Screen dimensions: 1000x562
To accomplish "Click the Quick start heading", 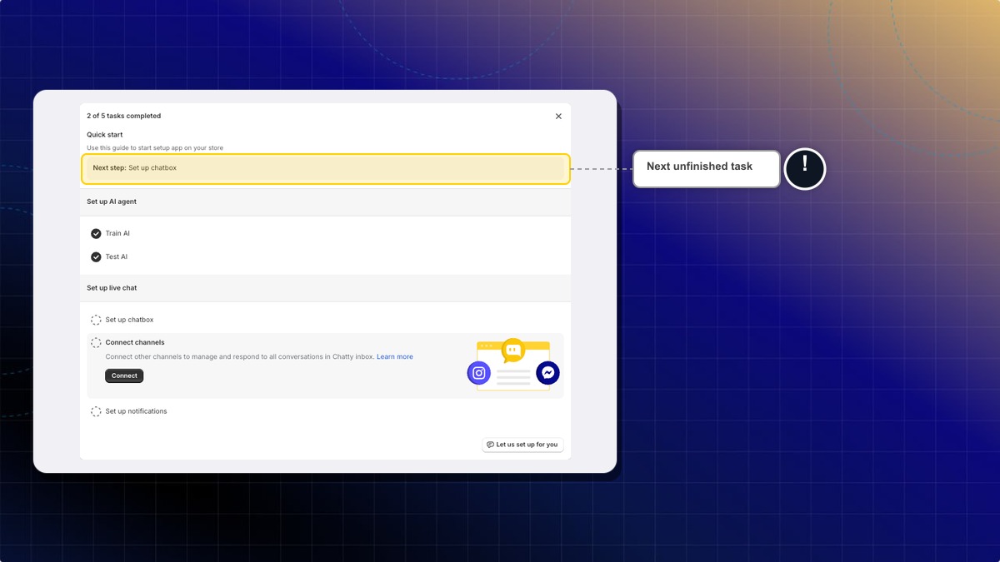I will [x=105, y=135].
